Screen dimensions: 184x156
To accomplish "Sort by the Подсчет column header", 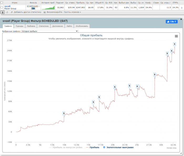I will (60, 3).
